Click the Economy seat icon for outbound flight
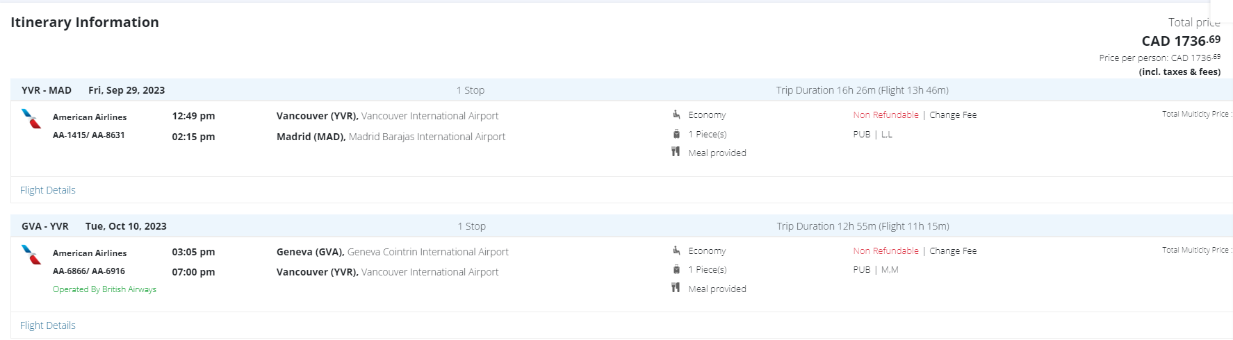 point(676,114)
